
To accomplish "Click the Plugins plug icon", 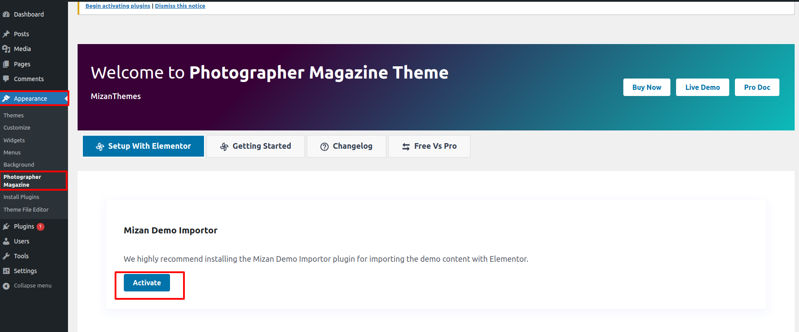I will (x=6, y=226).
